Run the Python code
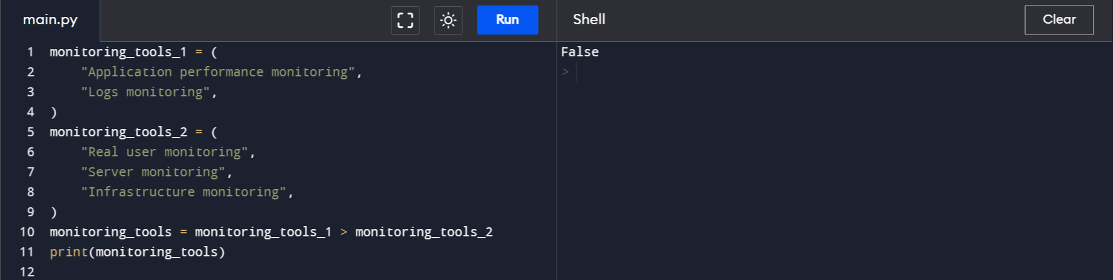Viewport: 1113px width, 280px height. (507, 20)
